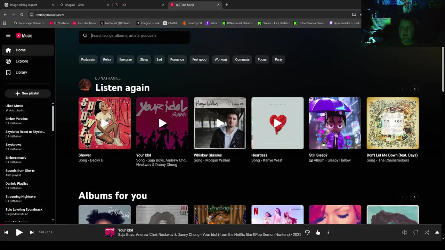Select the Party mood chip

[x=279, y=59]
